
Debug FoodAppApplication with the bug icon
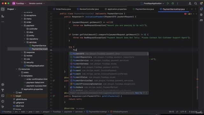tap(173, 4)
